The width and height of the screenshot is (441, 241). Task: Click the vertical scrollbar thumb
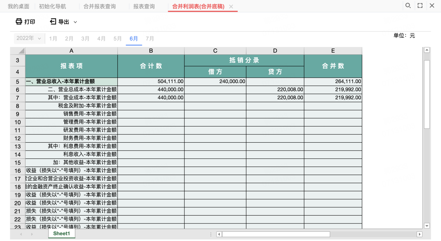click(x=427, y=94)
